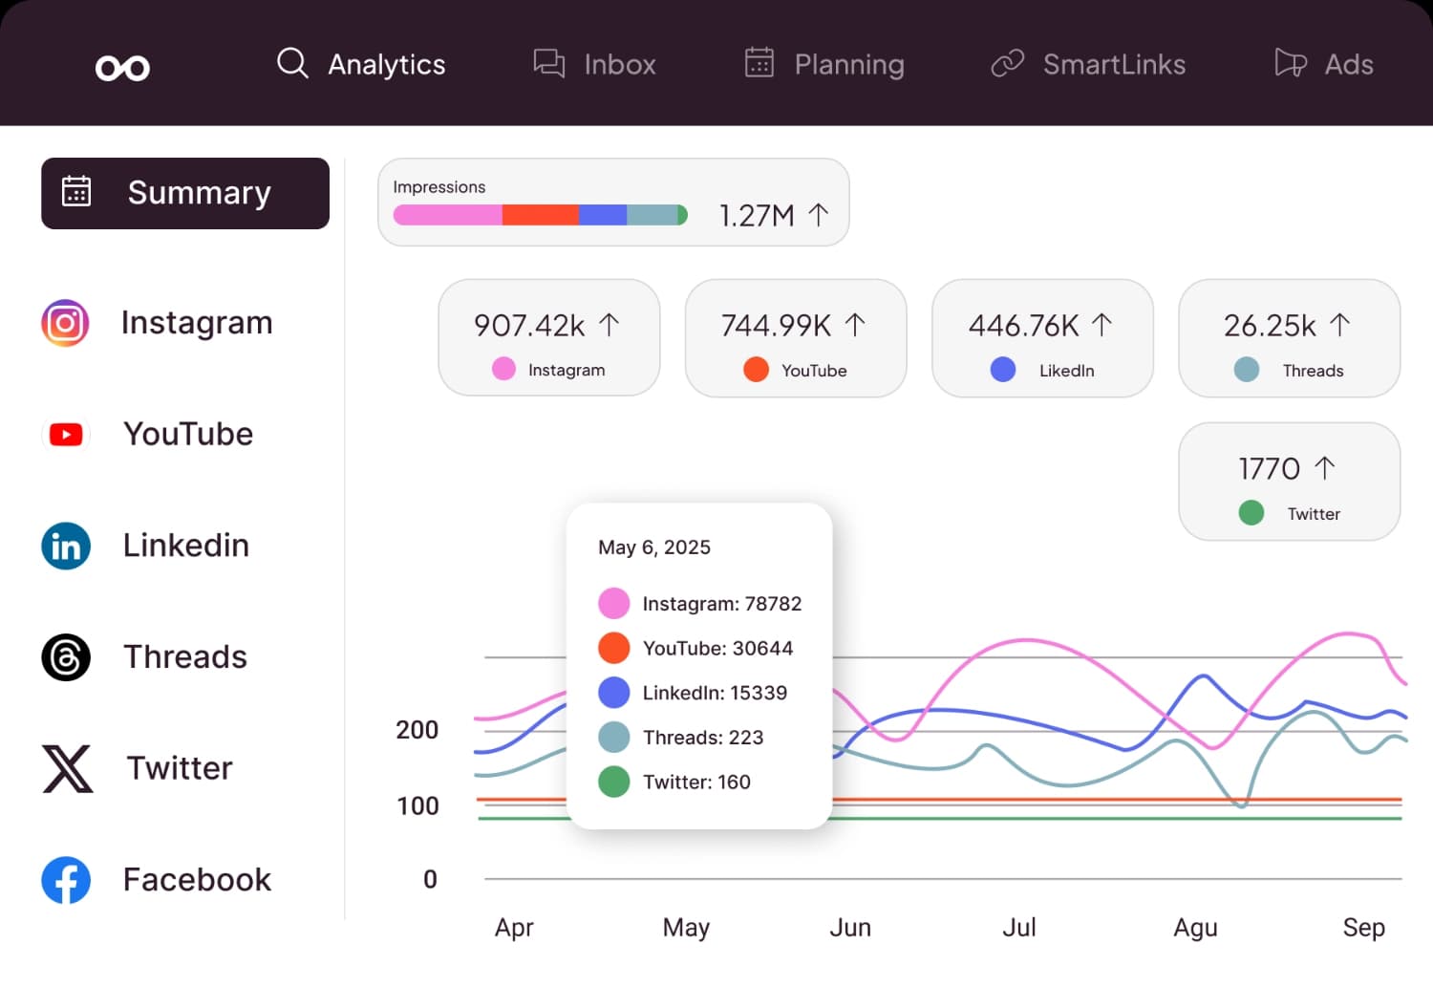Select the X (Twitter) icon in the sidebar
Screen dimensions: 1433x987
(x=64, y=768)
